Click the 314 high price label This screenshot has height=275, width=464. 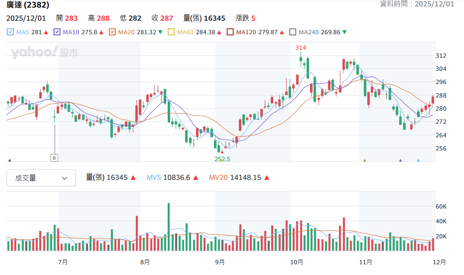(x=301, y=48)
